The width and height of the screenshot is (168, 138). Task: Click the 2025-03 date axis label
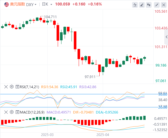[x=47, y=135]
